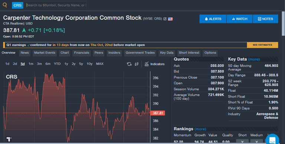Select the 10y chart range
Viewport: 285px width, 144px height.
(89, 64)
